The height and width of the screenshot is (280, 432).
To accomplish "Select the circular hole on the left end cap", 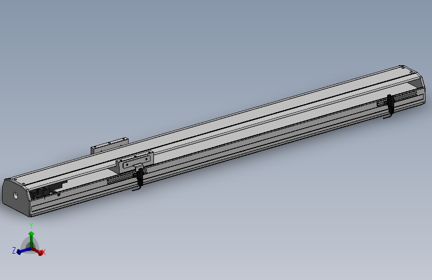I will [x=15, y=195].
